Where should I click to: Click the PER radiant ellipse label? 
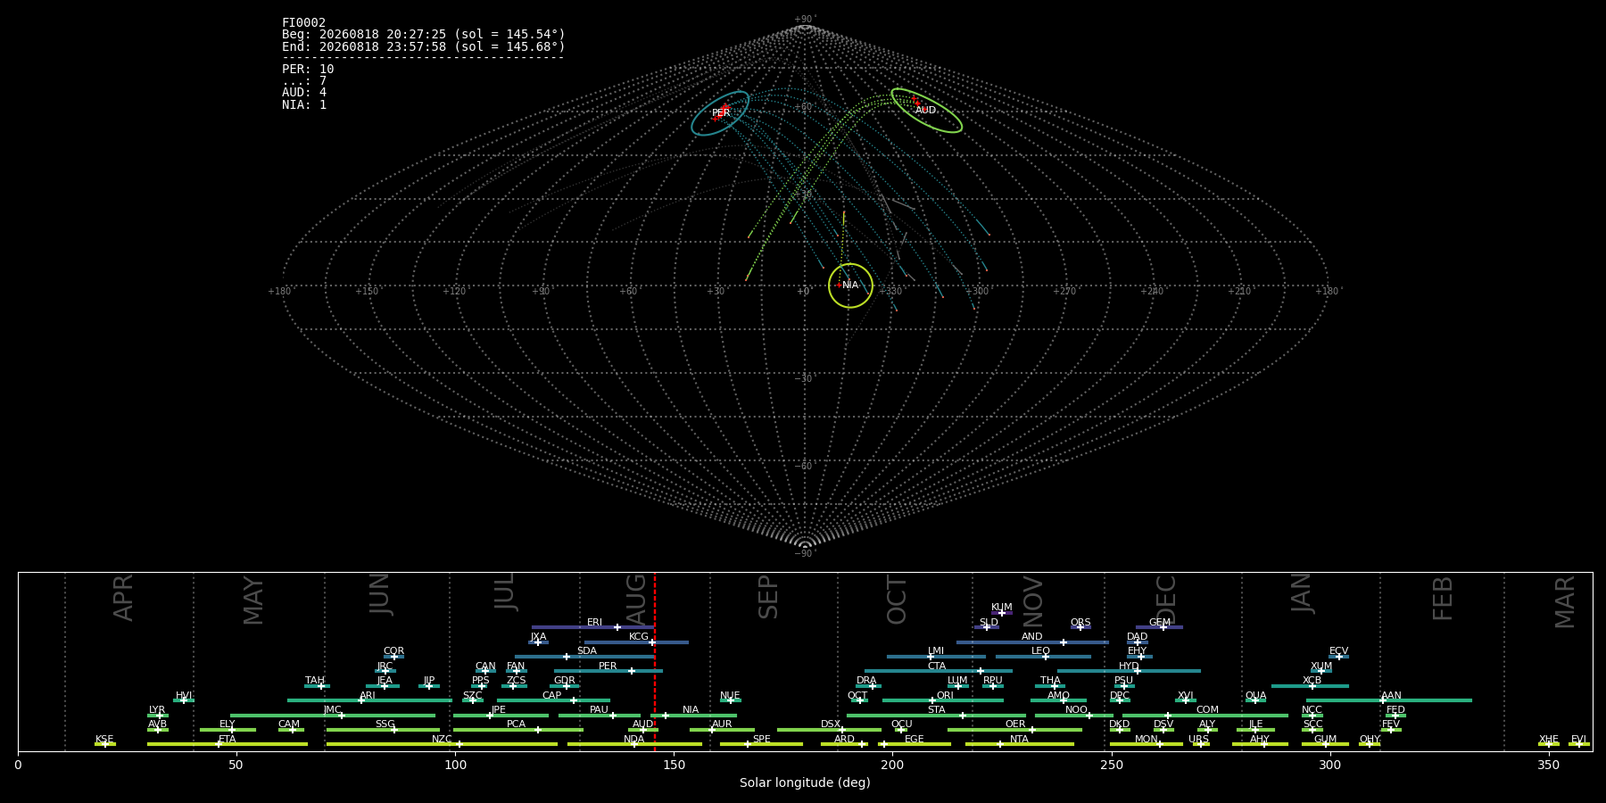[x=721, y=113]
